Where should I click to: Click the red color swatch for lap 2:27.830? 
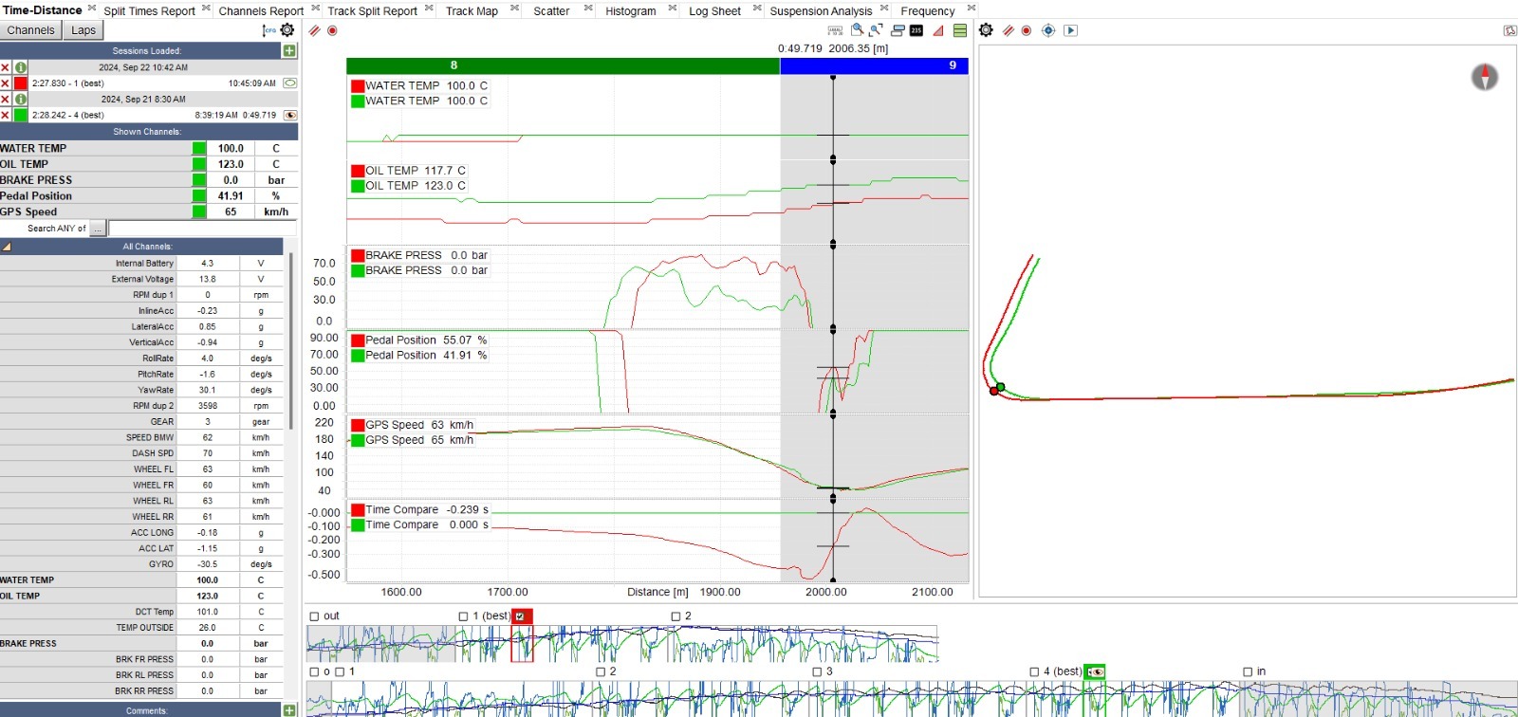[20, 83]
